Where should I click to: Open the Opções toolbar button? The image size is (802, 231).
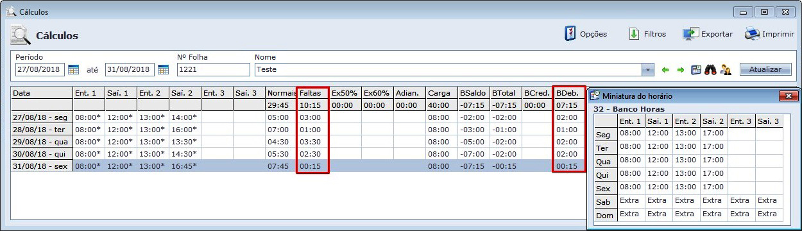tap(586, 34)
